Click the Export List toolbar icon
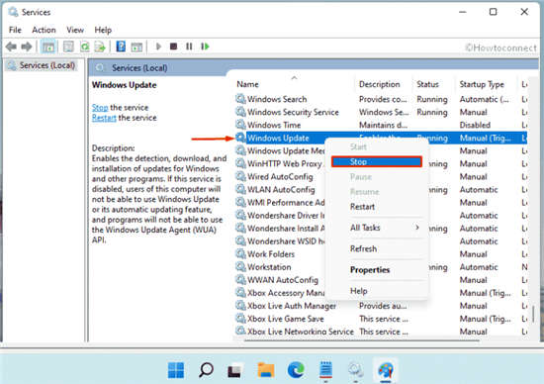The height and width of the screenshot is (384, 544). [x=100, y=47]
